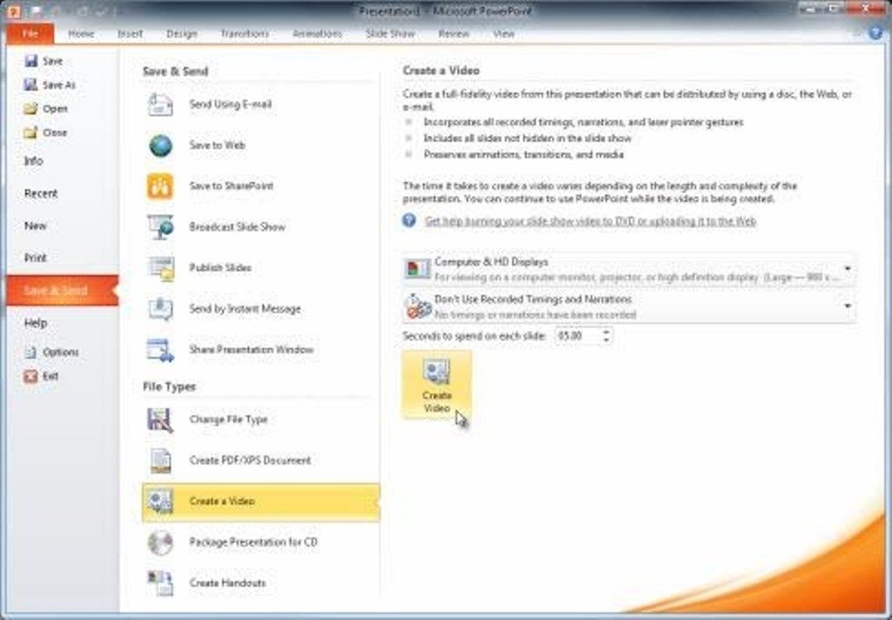The height and width of the screenshot is (620, 892).
Task: Open Save to SharePoint
Action: tap(161, 185)
